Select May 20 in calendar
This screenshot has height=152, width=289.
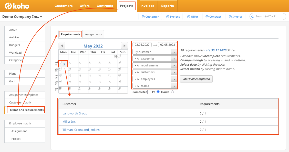coord(103,77)
